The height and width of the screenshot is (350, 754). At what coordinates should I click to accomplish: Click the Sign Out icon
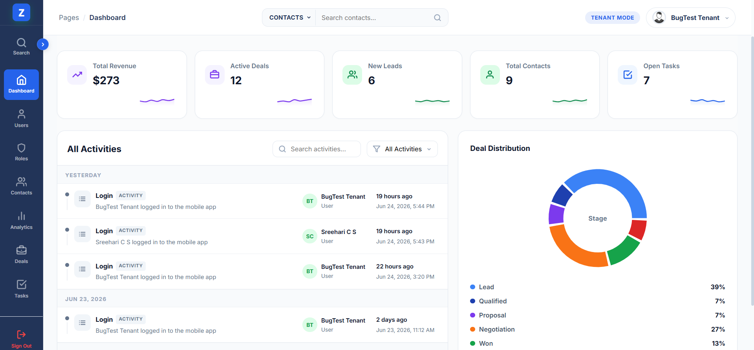(x=21, y=334)
